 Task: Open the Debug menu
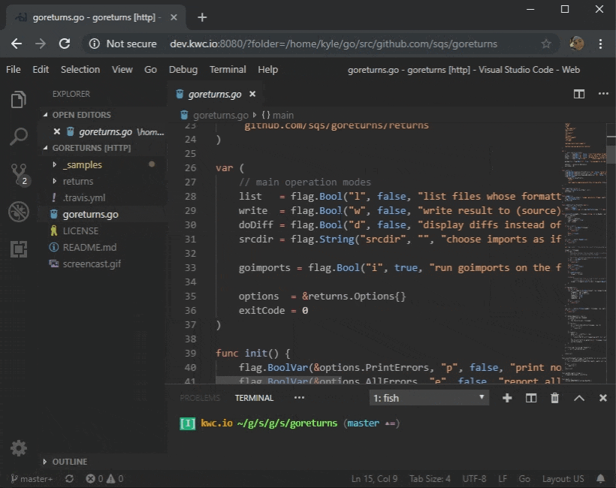[183, 70]
